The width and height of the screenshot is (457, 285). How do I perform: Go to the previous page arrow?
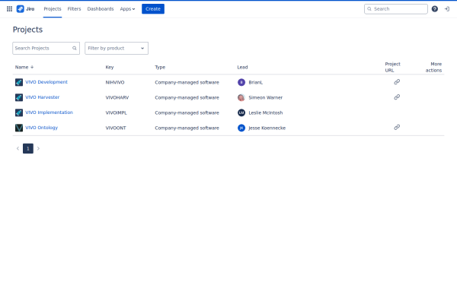pyautogui.click(x=18, y=149)
